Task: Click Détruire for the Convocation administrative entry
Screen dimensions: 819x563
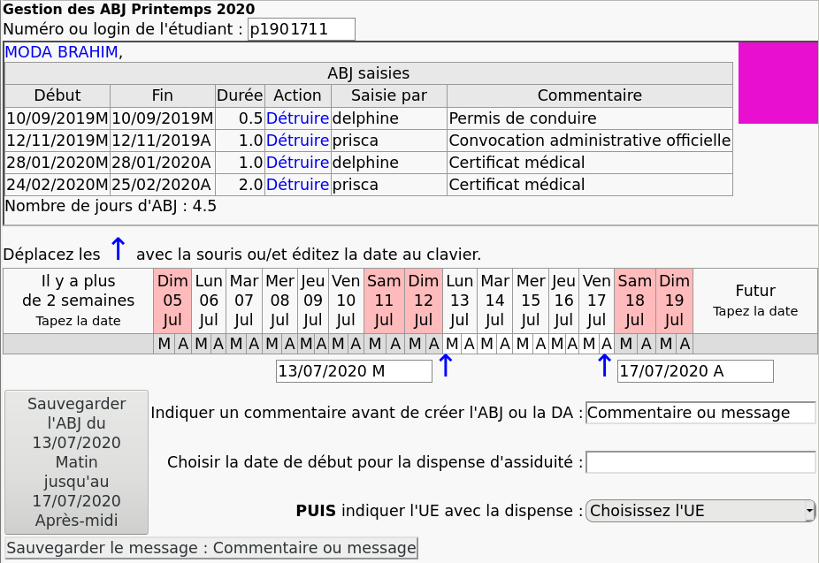Action: (x=297, y=141)
